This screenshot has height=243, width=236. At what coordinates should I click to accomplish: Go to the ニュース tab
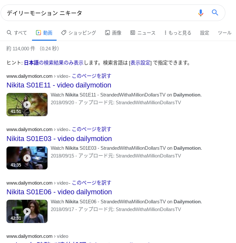coord(143,33)
